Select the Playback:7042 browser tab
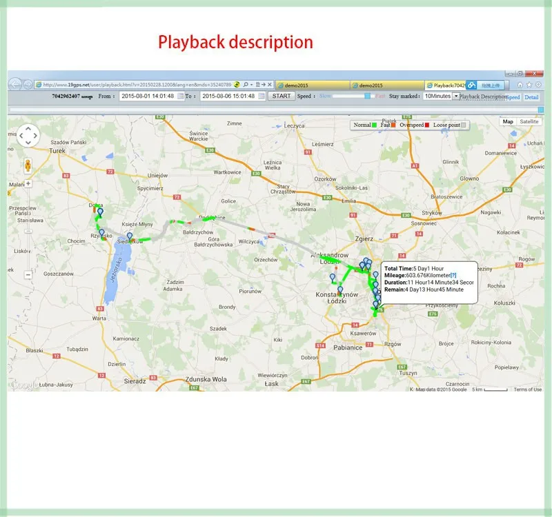The height and width of the screenshot is (517, 552). point(445,85)
